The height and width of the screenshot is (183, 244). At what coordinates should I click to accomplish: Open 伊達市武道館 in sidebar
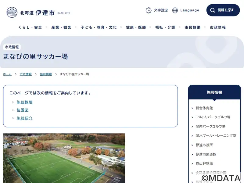point(206,154)
